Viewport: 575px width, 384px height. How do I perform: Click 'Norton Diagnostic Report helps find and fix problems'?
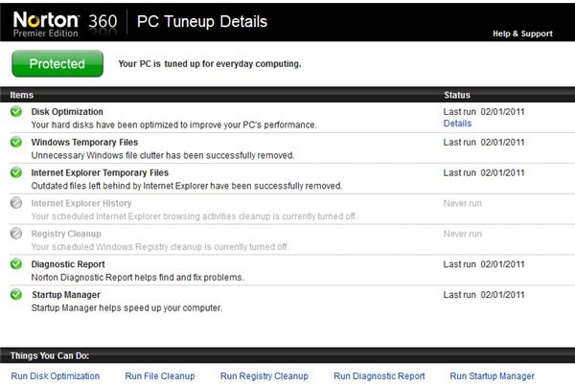pyautogui.click(x=137, y=278)
